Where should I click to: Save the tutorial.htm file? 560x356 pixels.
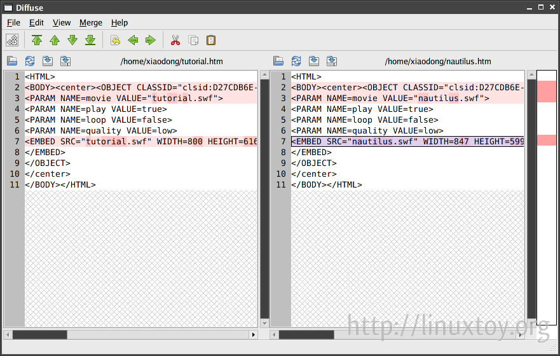tap(48, 61)
